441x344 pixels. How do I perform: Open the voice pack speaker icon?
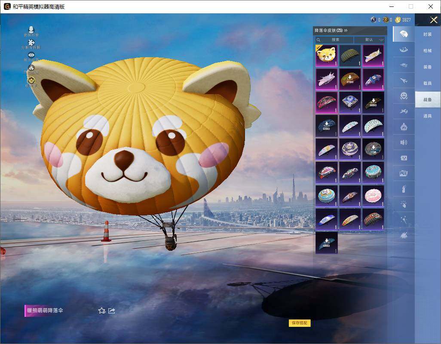pyautogui.click(x=404, y=142)
